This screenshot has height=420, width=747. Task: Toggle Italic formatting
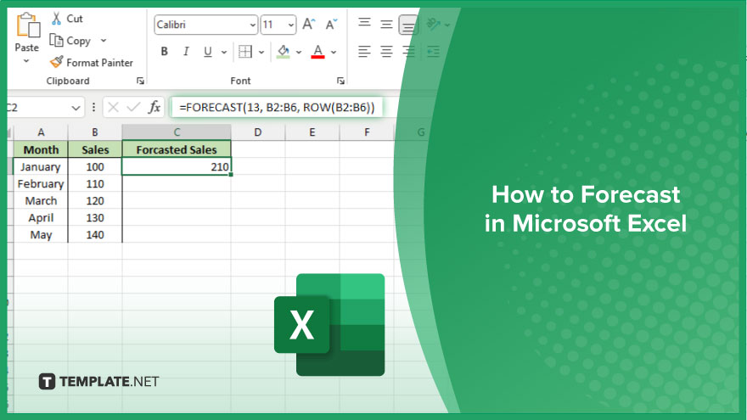186,52
